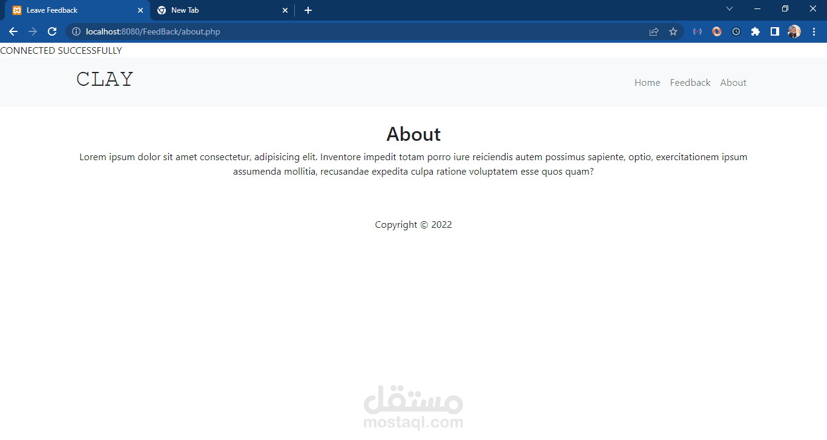View site information for localhost
The height and width of the screenshot is (440, 827).
pos(76,31)
